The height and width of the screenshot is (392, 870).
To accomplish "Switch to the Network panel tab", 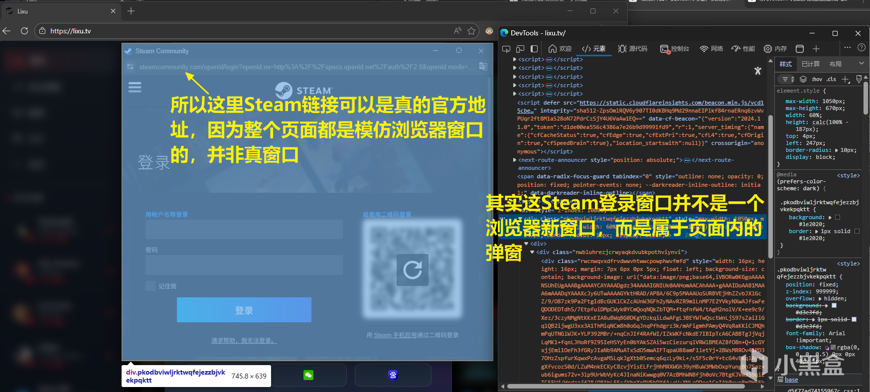I will (x=712, y=49).
